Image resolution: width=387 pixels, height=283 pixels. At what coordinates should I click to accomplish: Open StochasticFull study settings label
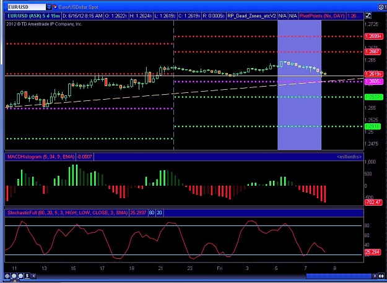pyautogui.click(x=67, y=212)
